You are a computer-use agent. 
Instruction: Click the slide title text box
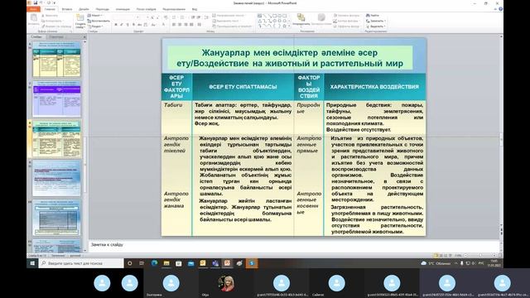[290, 58]
